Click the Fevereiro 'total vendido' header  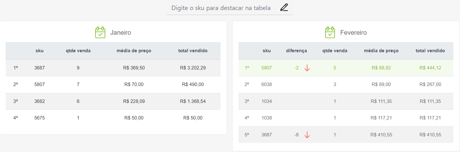tap(430, 51)
